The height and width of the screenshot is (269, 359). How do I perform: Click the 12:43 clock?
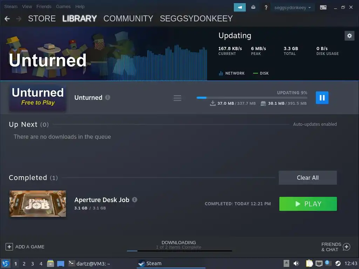351,263
